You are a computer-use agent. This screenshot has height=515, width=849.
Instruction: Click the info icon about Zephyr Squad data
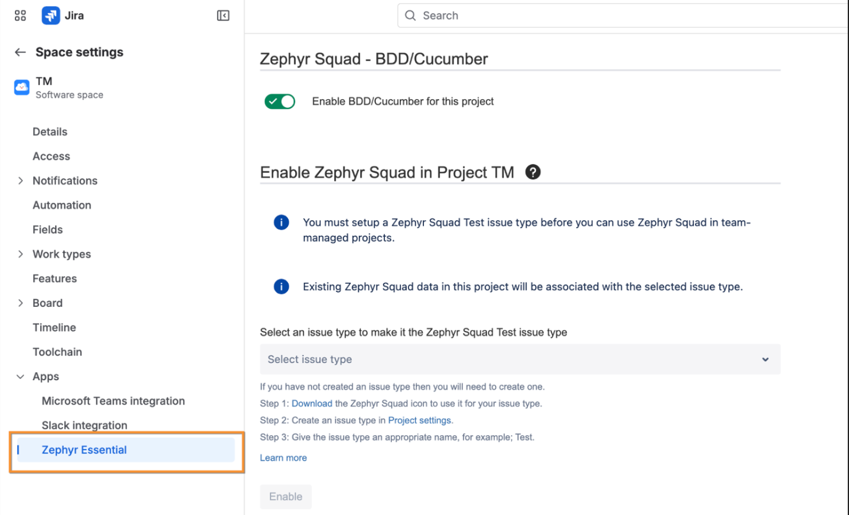(x=281, y=286)
